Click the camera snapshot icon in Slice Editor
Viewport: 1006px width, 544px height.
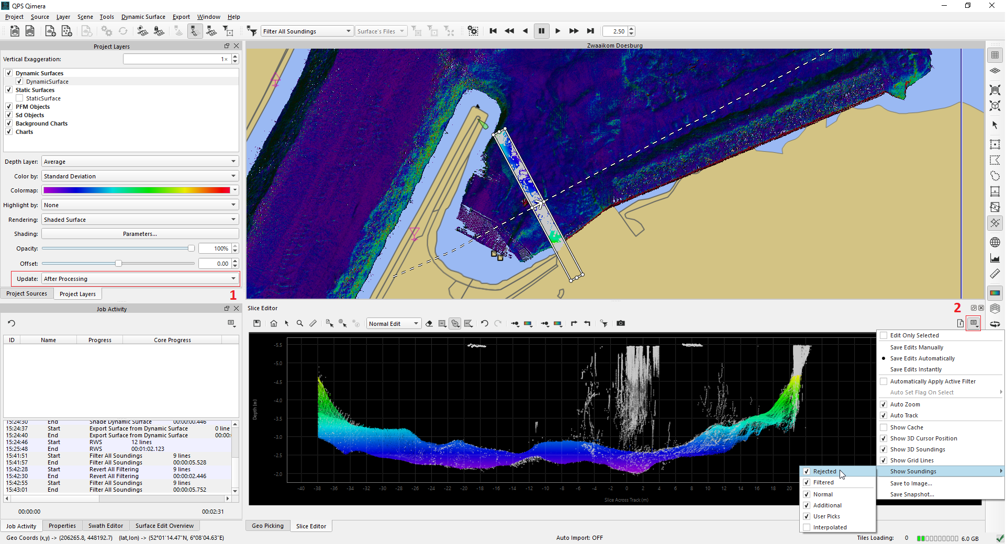coord(621,323)
